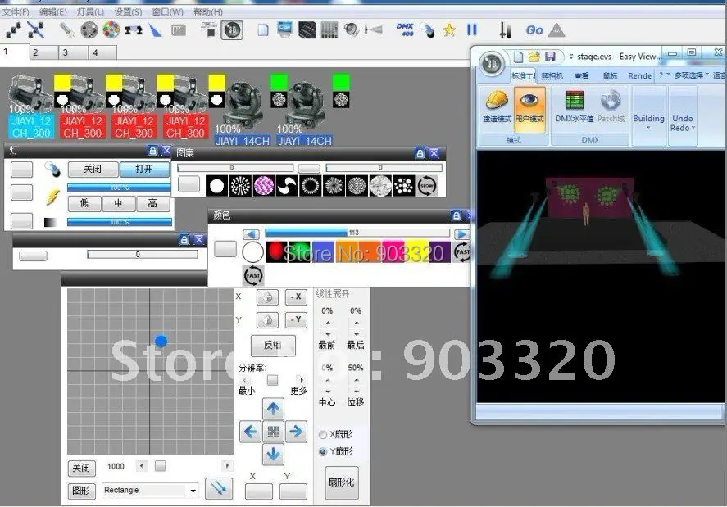The height and width of the screenshot is (507, 727).
Task: Expand the Undo Redo dropdown
Action: point(683,124)
